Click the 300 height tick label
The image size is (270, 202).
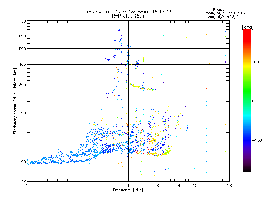pos(22,85)
